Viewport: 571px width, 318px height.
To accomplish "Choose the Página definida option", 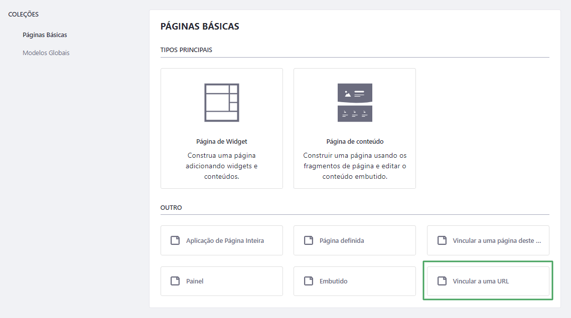I will click(x=355, y=240).
